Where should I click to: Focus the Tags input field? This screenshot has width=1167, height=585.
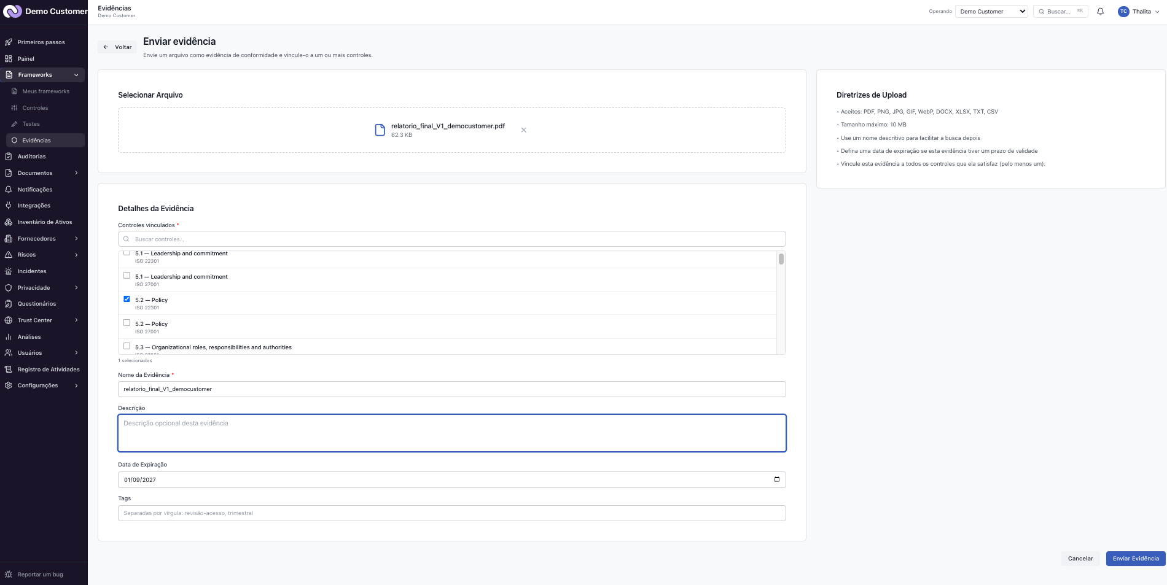pos(452,513)
